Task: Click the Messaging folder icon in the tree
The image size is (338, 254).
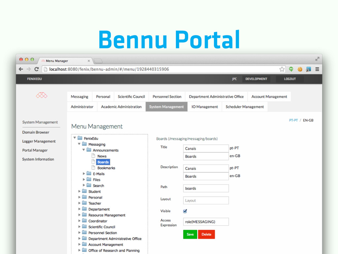Action: pos(84,144)
